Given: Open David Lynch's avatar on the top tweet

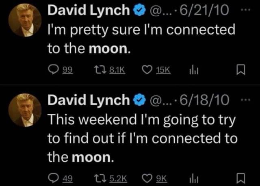Looking at the screenshot, I should coord(25,20).
